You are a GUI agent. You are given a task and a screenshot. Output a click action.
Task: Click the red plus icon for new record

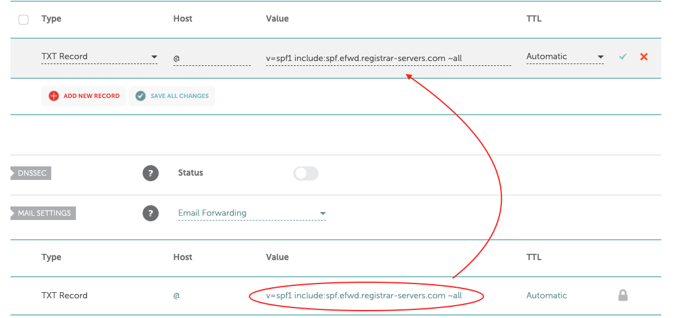[x=54, y=96]
